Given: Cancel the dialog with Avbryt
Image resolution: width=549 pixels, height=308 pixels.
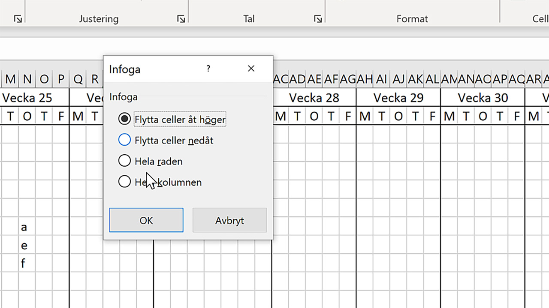Looking at the screenshot, I should [x=229, y=220].
